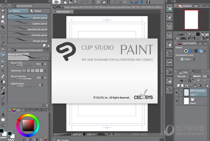The height and width of the screenshot is (141, 210).
Task: Zoom in within the Navigator panel
Action: pos(194,34)
